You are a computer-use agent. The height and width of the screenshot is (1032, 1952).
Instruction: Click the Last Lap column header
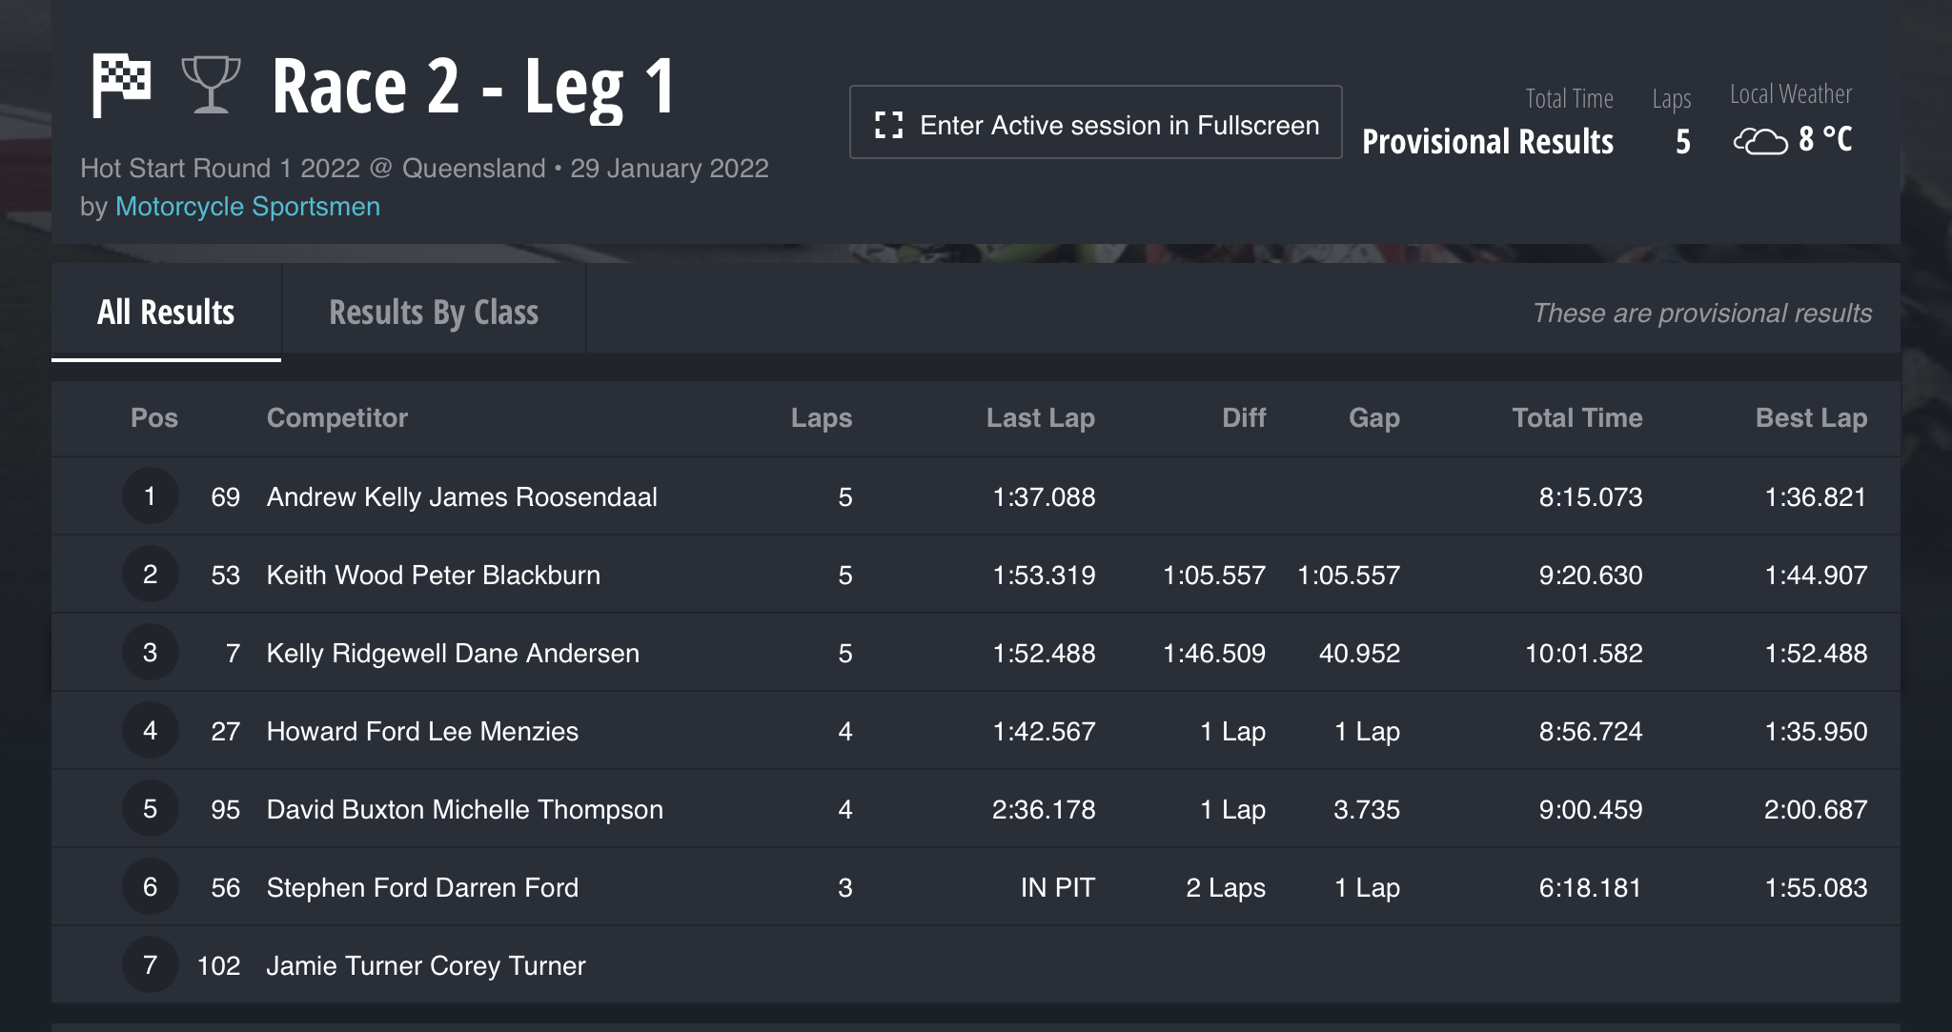(x=1040, y=417)
